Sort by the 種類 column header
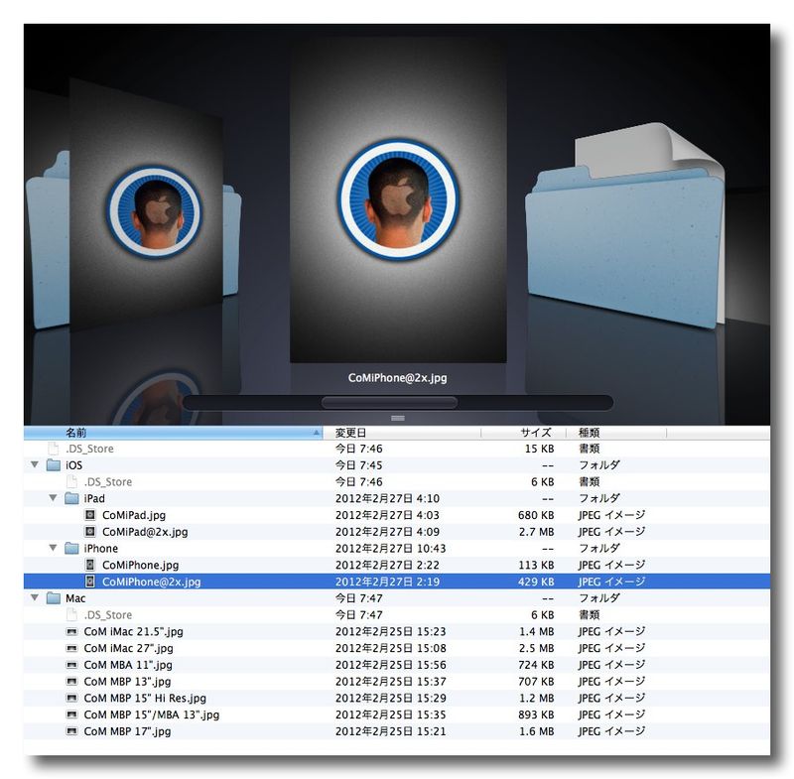Viewport: 794px width, 779px height. click(x=616, y=433)
